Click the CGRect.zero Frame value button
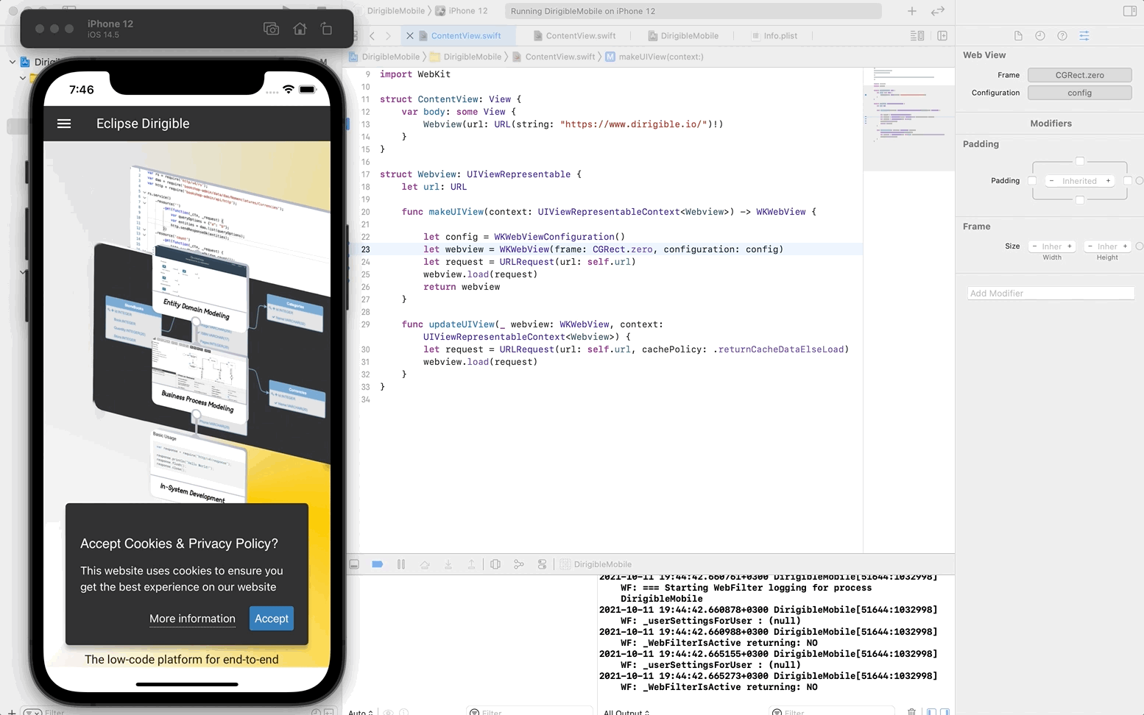Screen dimensions: 1144x715 1079,75
